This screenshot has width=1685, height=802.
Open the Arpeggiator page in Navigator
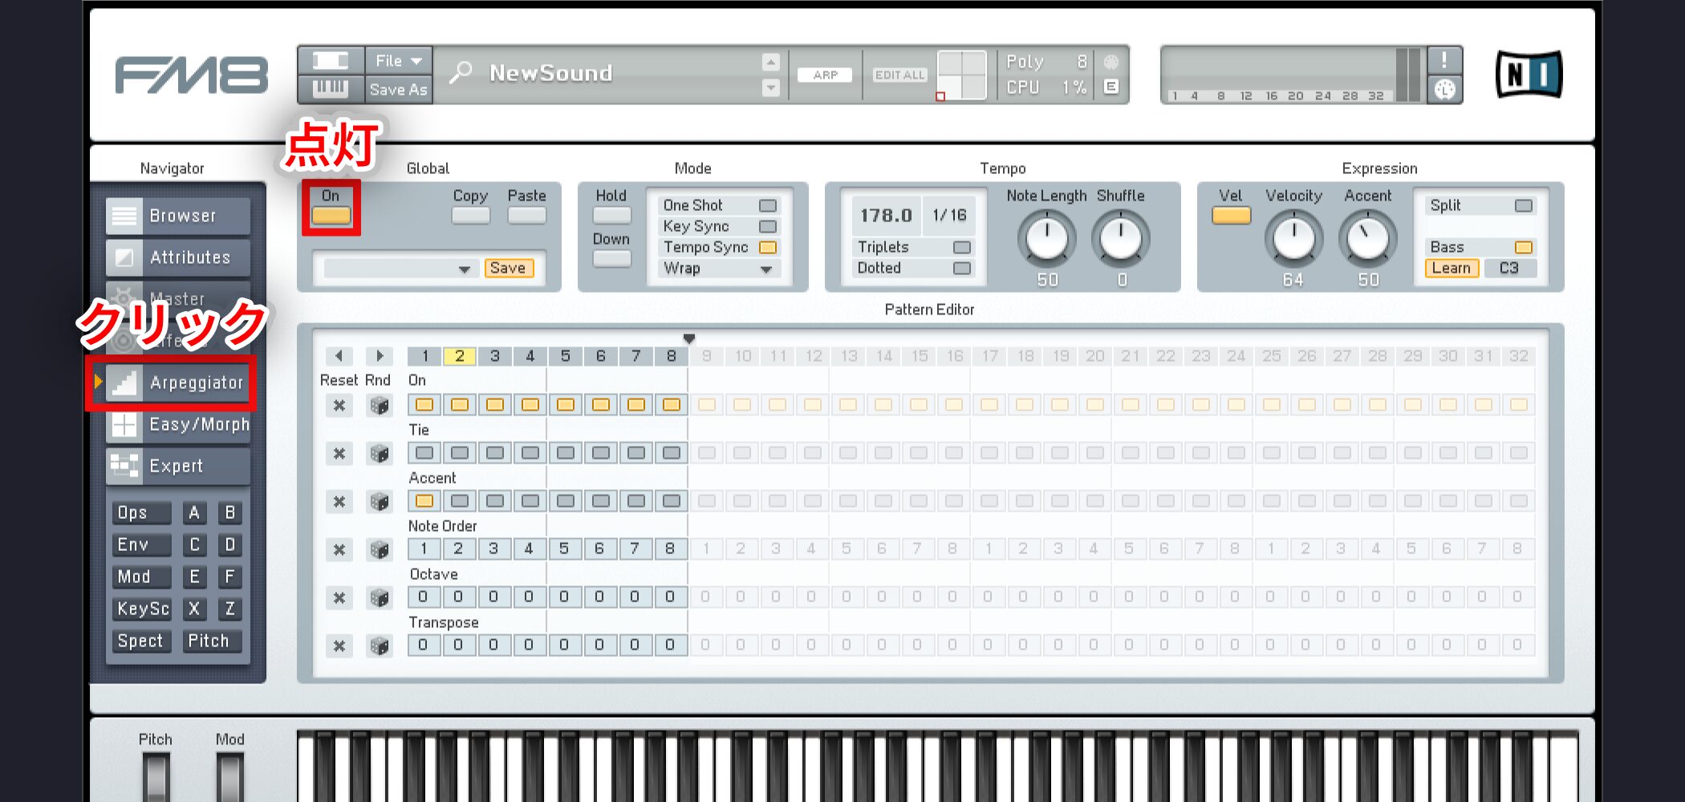178,383
